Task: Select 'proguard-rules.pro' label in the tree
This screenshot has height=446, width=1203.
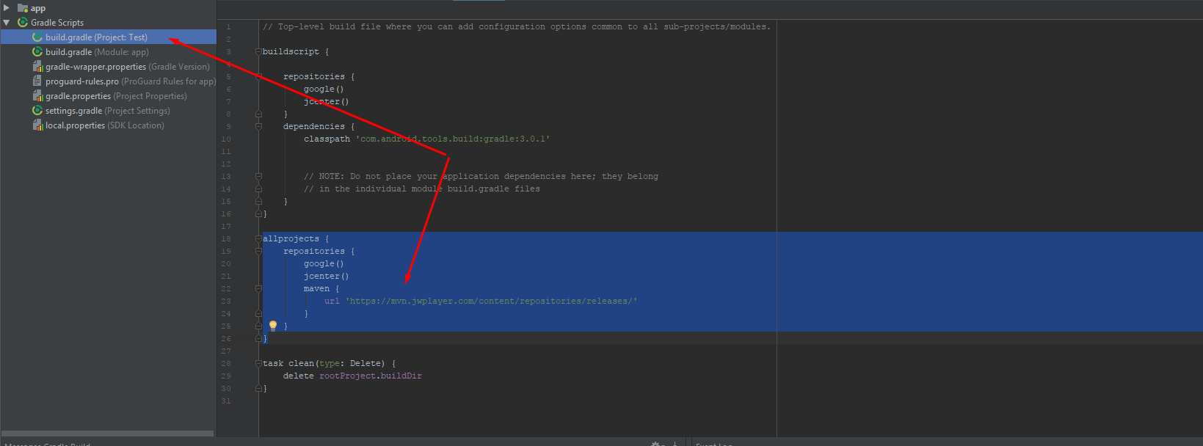Action: coord(82,81)
